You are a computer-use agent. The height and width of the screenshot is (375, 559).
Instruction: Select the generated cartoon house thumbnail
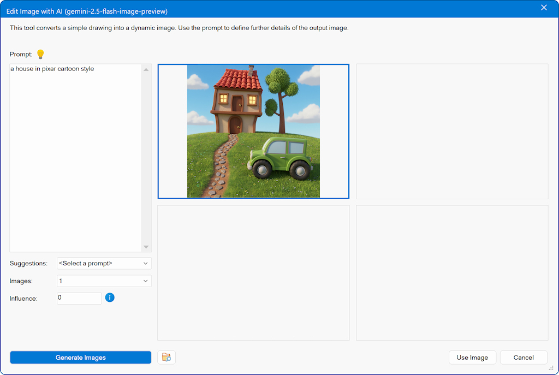253,131
